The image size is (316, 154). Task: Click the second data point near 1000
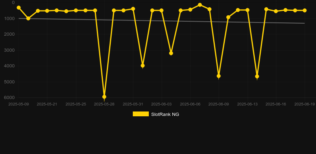[x=28, y=18]
